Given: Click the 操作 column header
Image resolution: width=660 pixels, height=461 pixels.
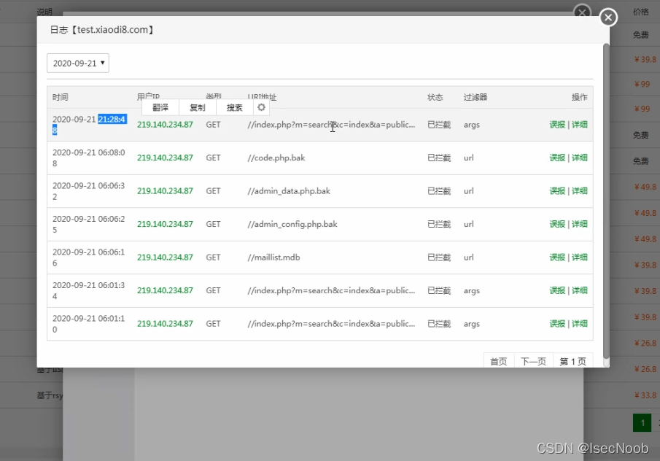Looking at the screenshot, I should 580,97.
